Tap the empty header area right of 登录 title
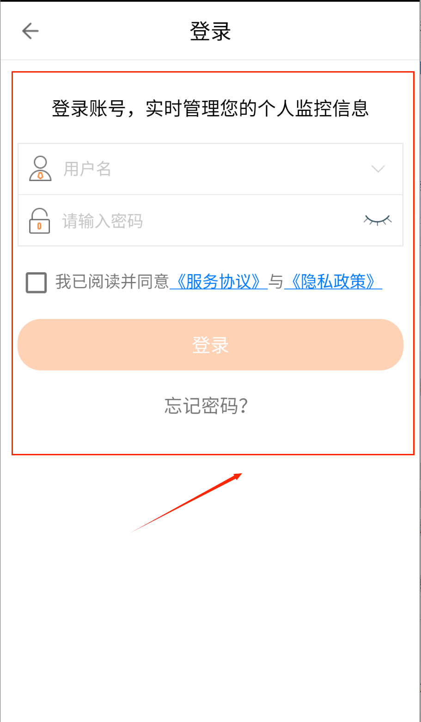421x722 pixels. (x=323, y=31)
